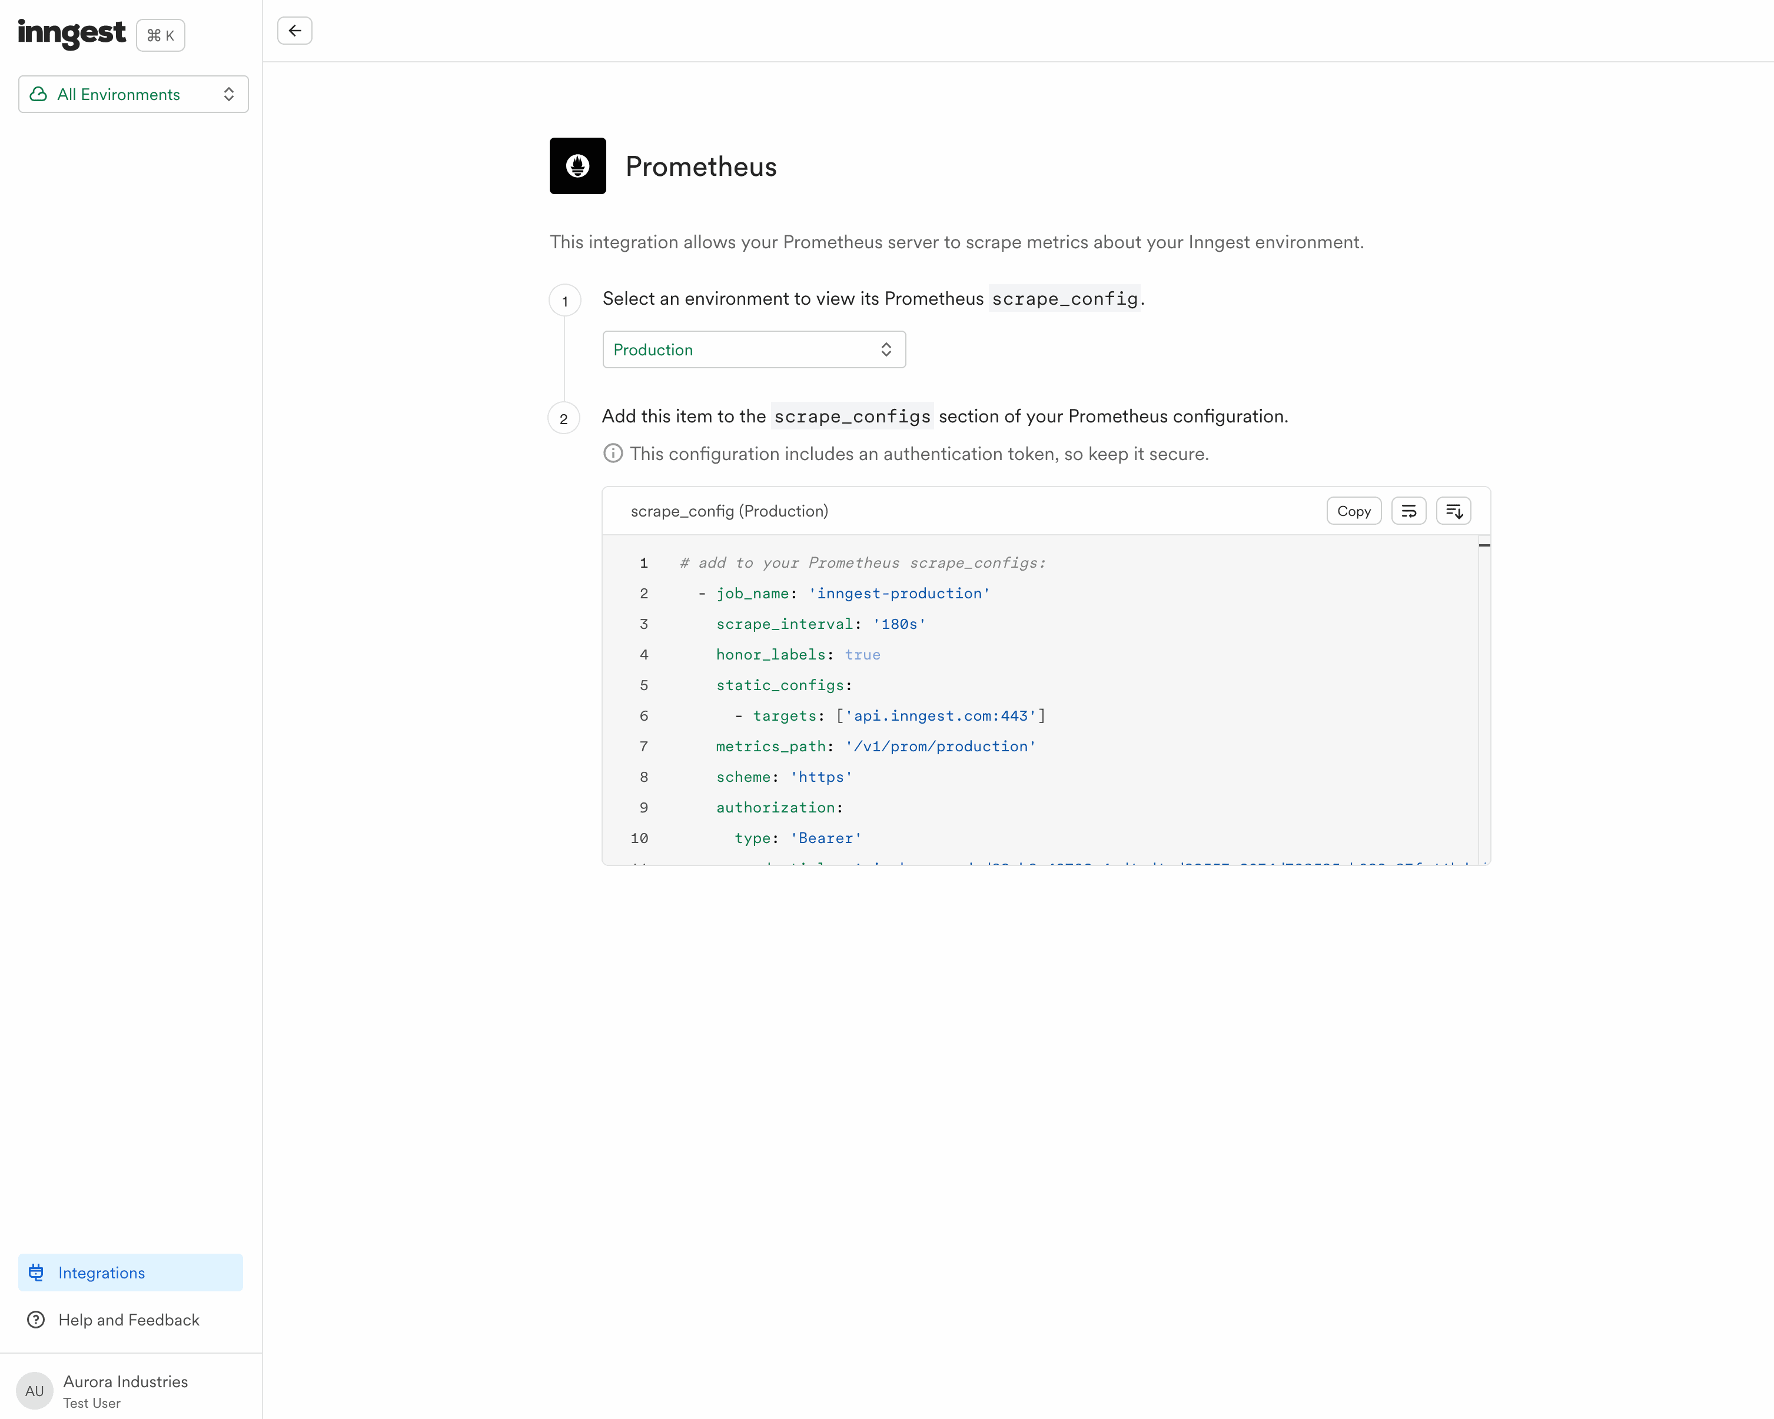Open the command palette with the ⌘K button
The width and height of the screenshot is (1774, 1419).
tap(160, 35)
